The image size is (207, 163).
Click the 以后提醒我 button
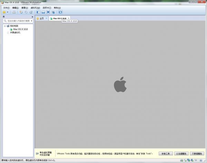pyautogui.click(x=181, y=154)
